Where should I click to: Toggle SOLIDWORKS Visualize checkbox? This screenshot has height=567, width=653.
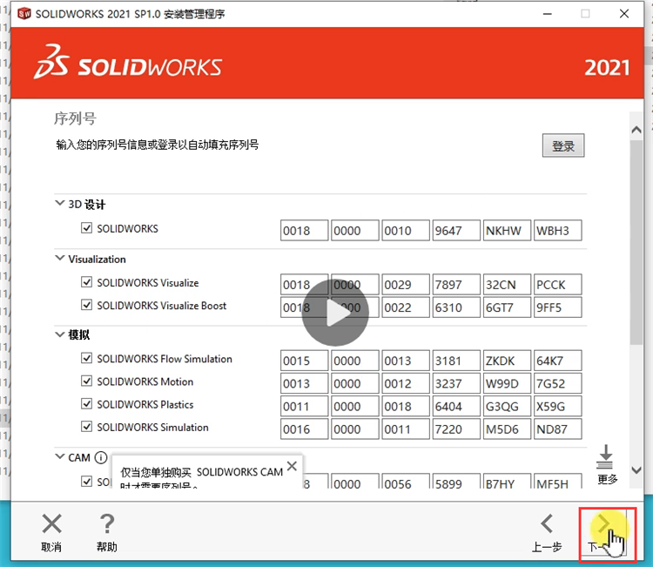tap(86, 282)
